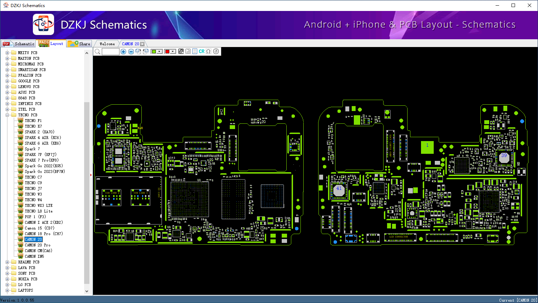Open TECNO L8 Lite layout
Image resolution: width=538 pixels, height=303 pixels.
pos(39,211)
